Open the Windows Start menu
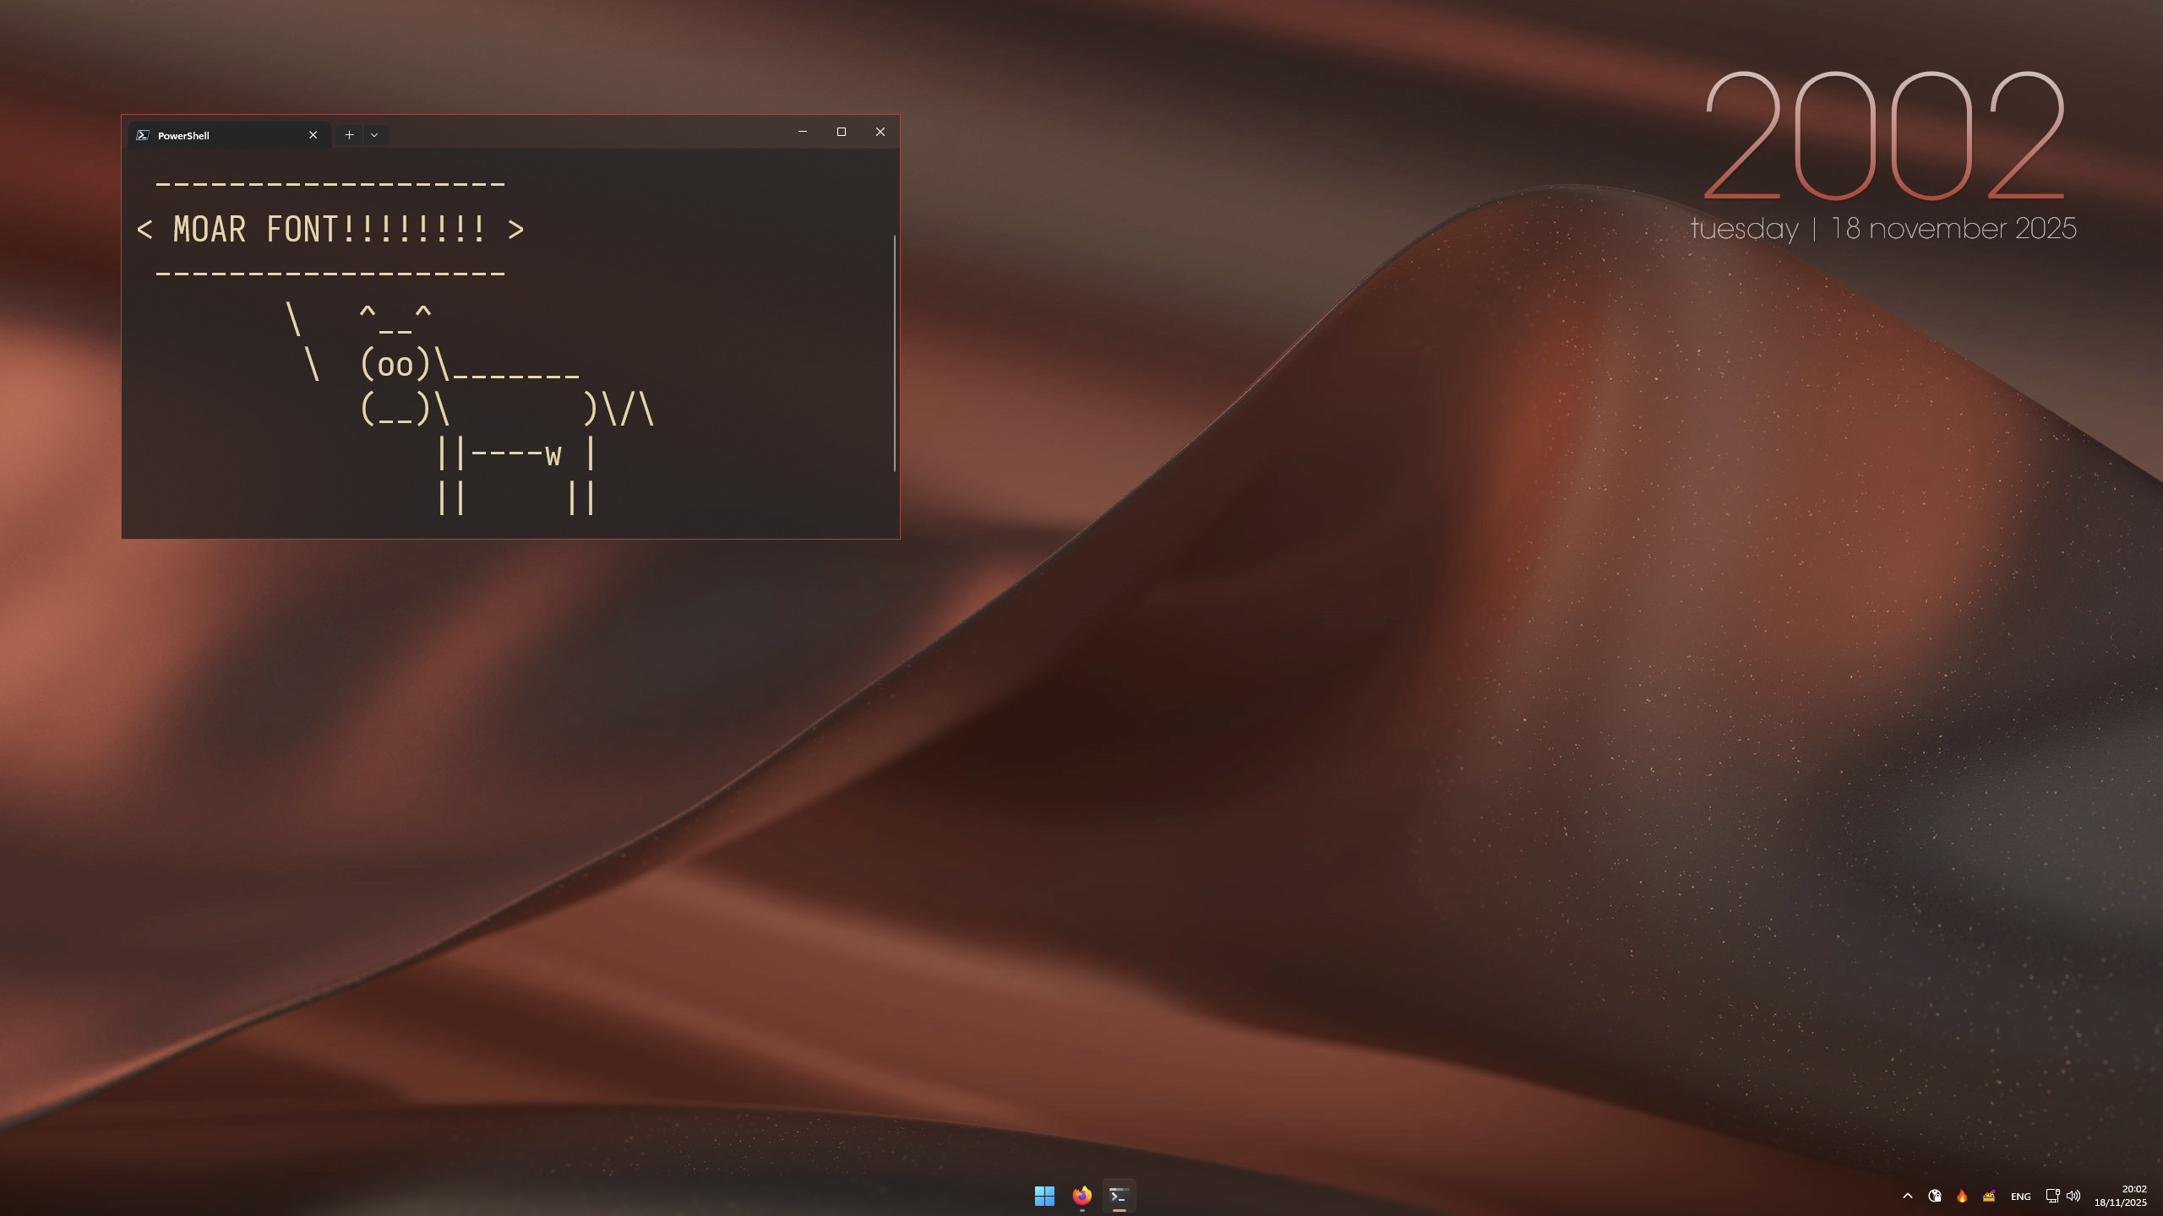 [1044, 1196]
